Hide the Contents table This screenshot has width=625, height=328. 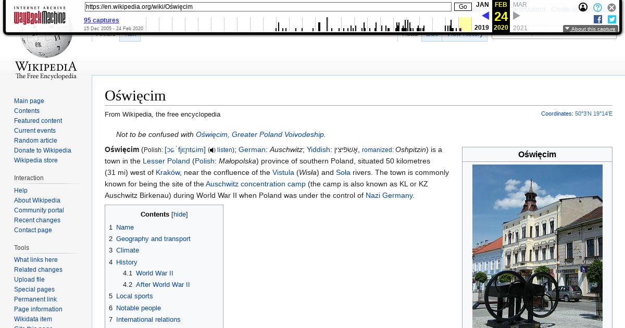(180, 215)
